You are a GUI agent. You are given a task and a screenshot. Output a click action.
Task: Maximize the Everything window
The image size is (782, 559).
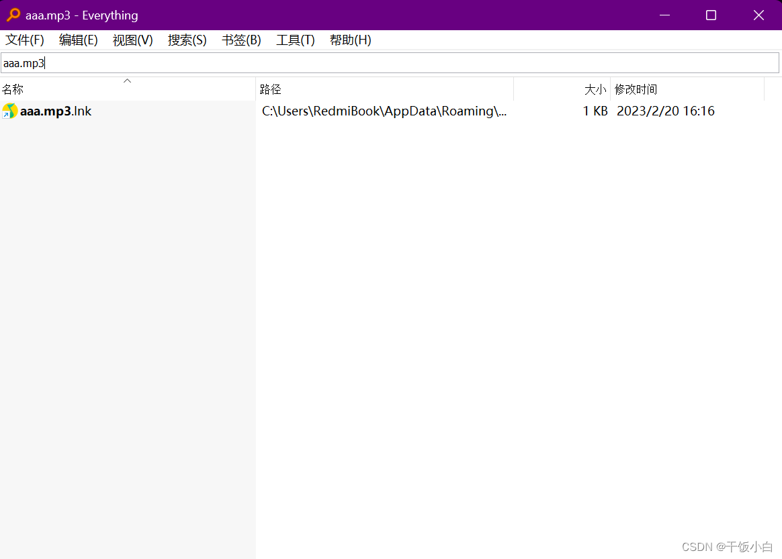click(711, 15)
